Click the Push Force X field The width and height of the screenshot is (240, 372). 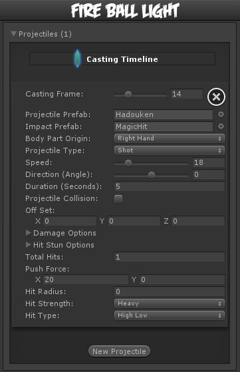(x=86, y=279)
